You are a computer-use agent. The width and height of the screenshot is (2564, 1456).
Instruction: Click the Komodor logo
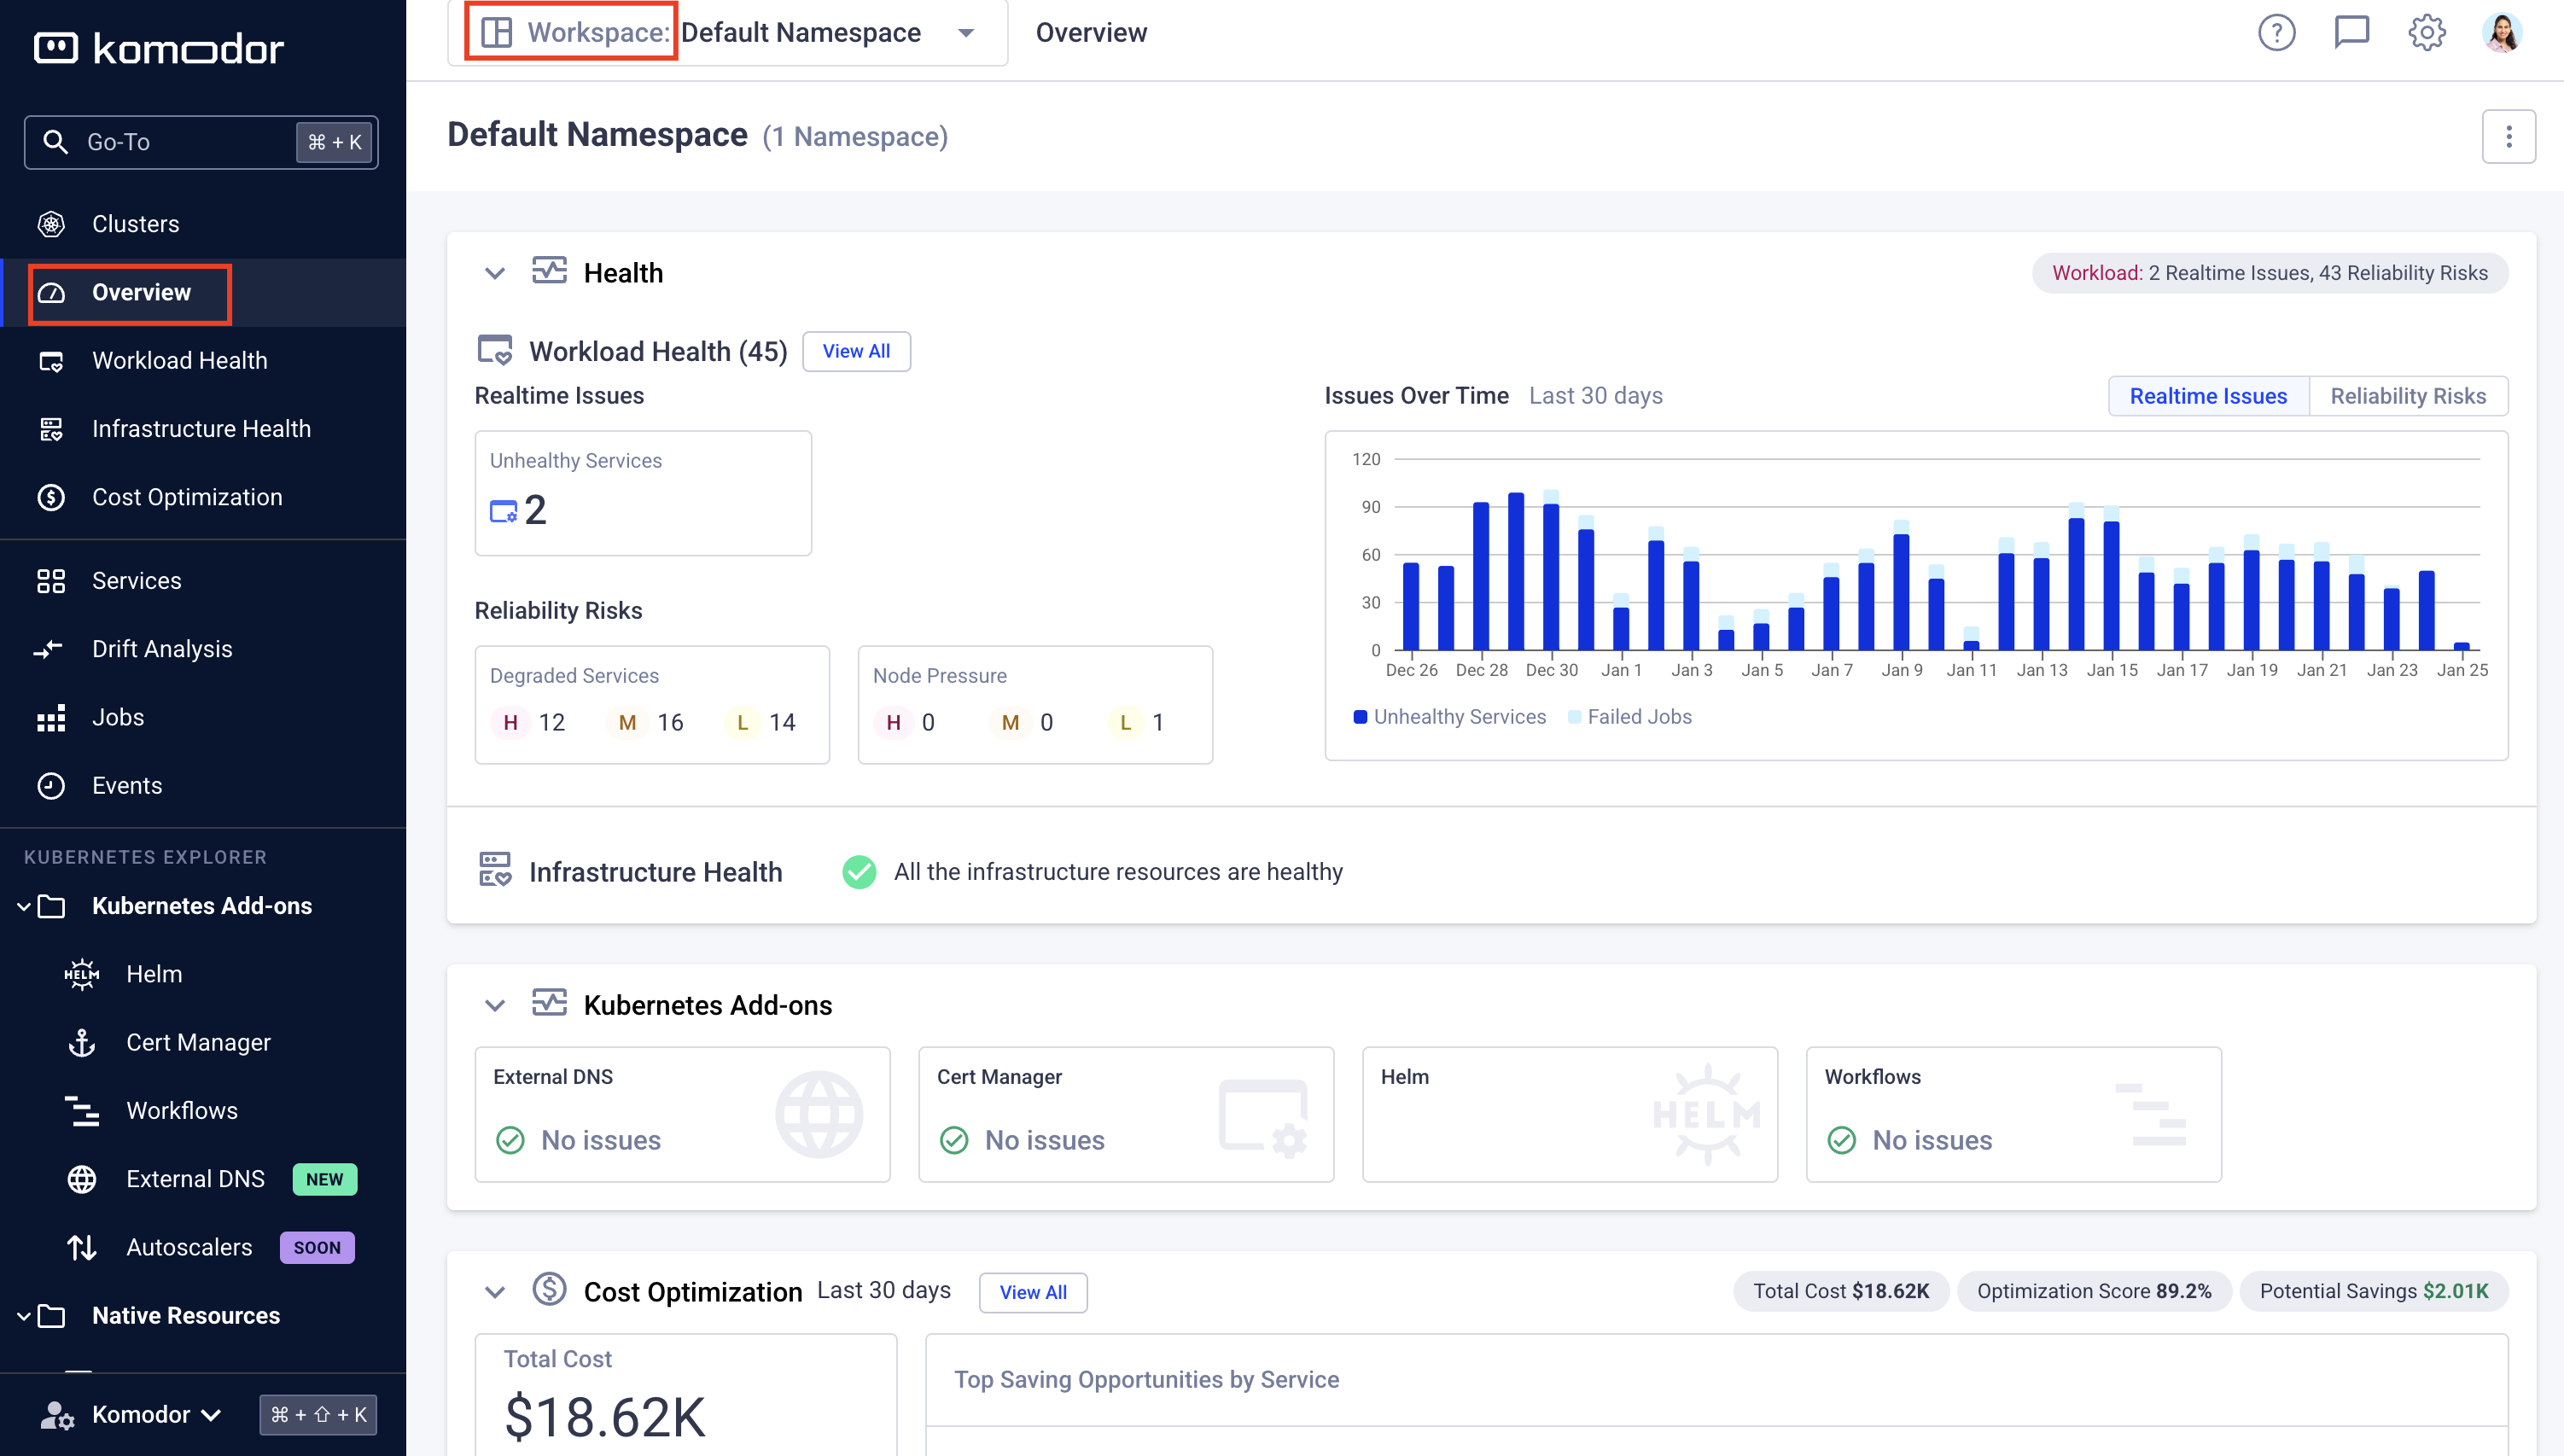(159, 48)
